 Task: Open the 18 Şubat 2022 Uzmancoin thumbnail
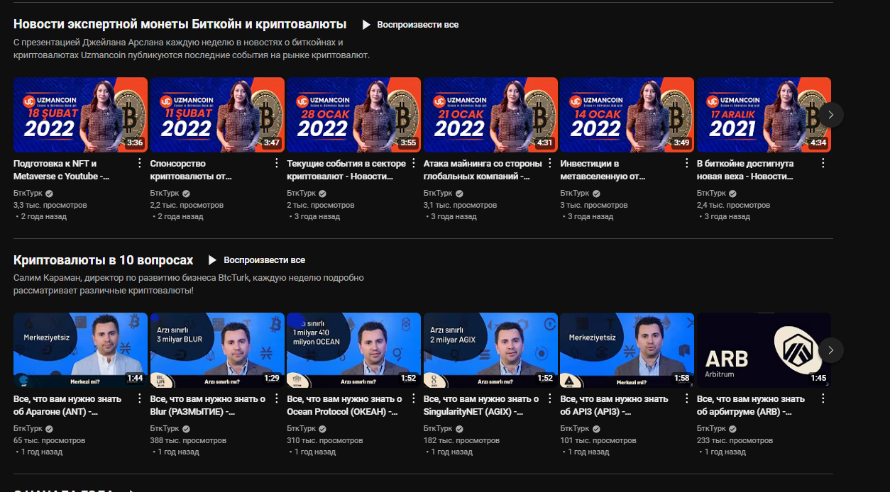coord(80,115)
